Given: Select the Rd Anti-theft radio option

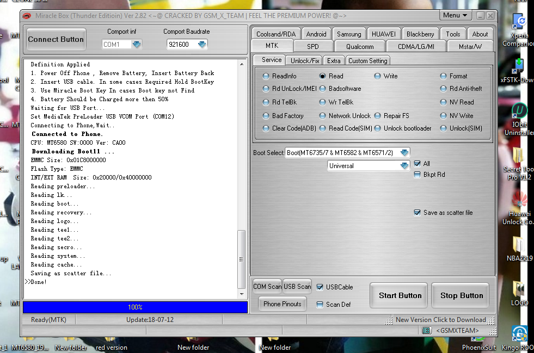Looking at the screenshot, I should point(443,89).
